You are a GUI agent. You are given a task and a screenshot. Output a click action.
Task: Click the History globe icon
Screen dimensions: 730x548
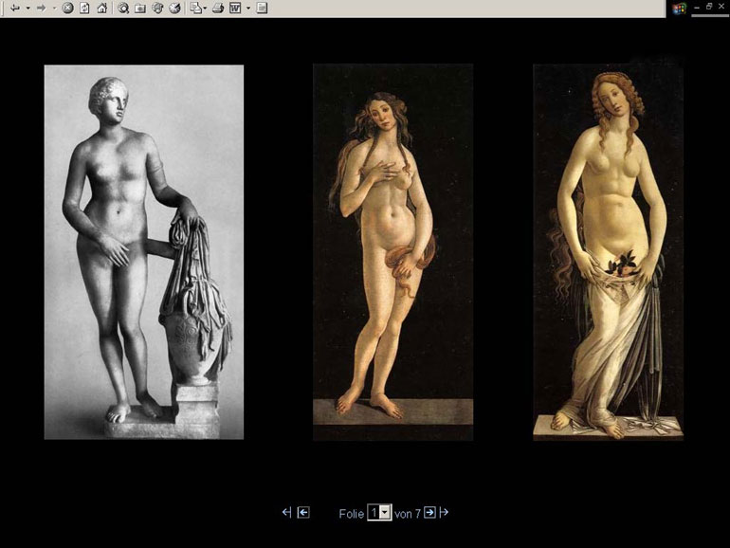[174, 8]
